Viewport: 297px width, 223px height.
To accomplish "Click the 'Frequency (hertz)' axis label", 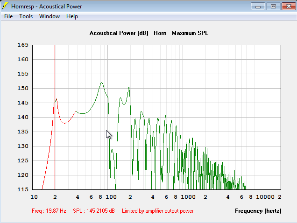I will pyautogui.click(x=258, y=211).
